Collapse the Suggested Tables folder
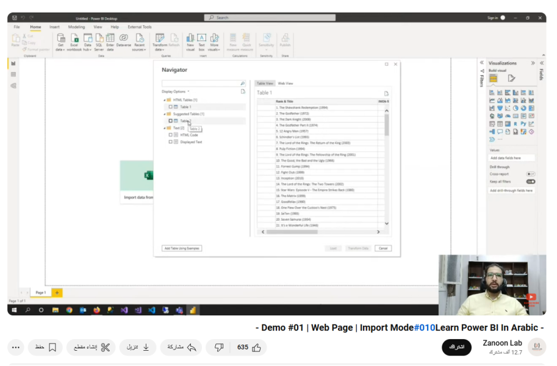 click(x=164, y=114)
